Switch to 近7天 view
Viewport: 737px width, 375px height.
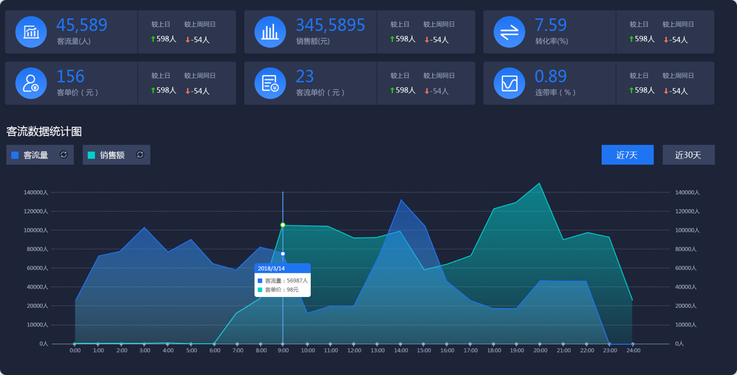coord(627,155)
